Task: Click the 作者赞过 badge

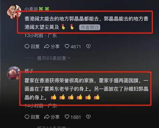Action: coord(90,27)
